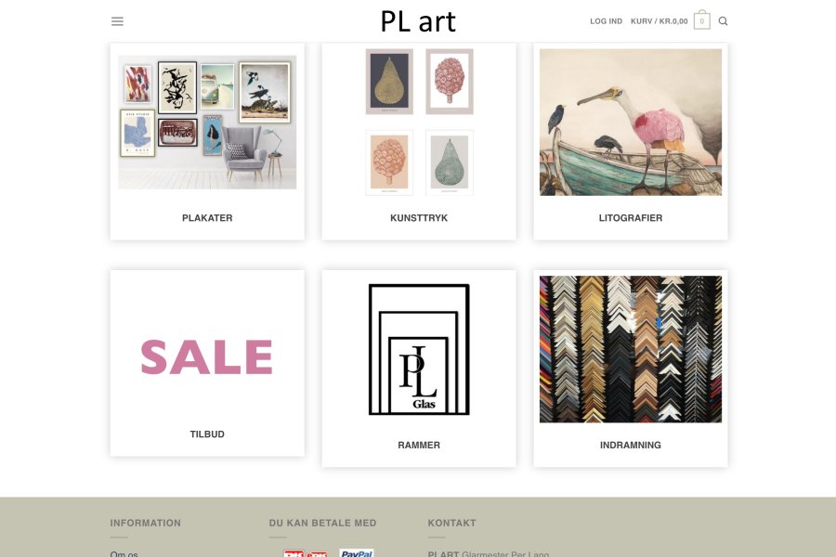
Task: Go to LITOGRAFIER category label
Action: (x=631, y=218)
